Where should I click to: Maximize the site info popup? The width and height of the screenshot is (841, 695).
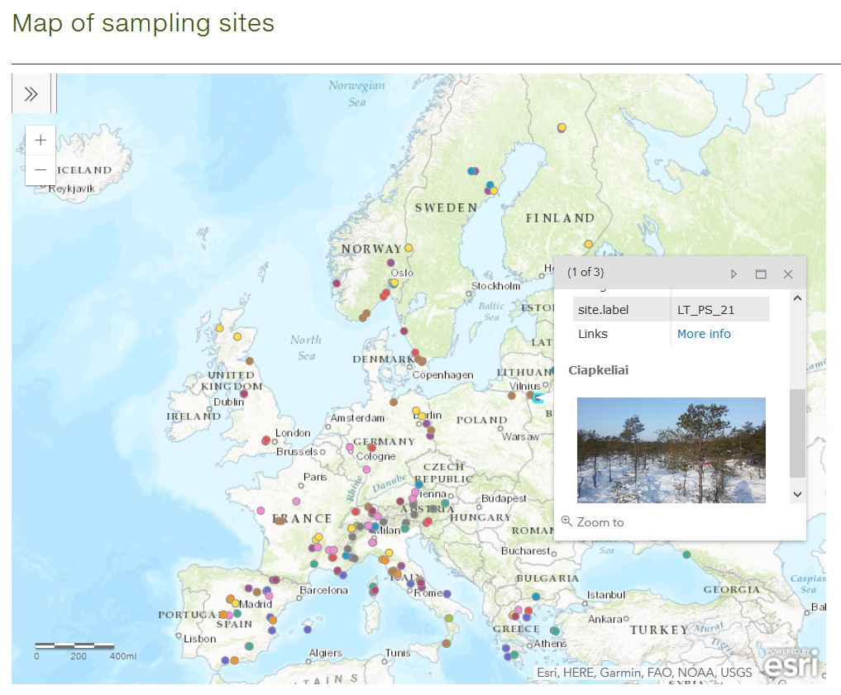pos(761,274)
